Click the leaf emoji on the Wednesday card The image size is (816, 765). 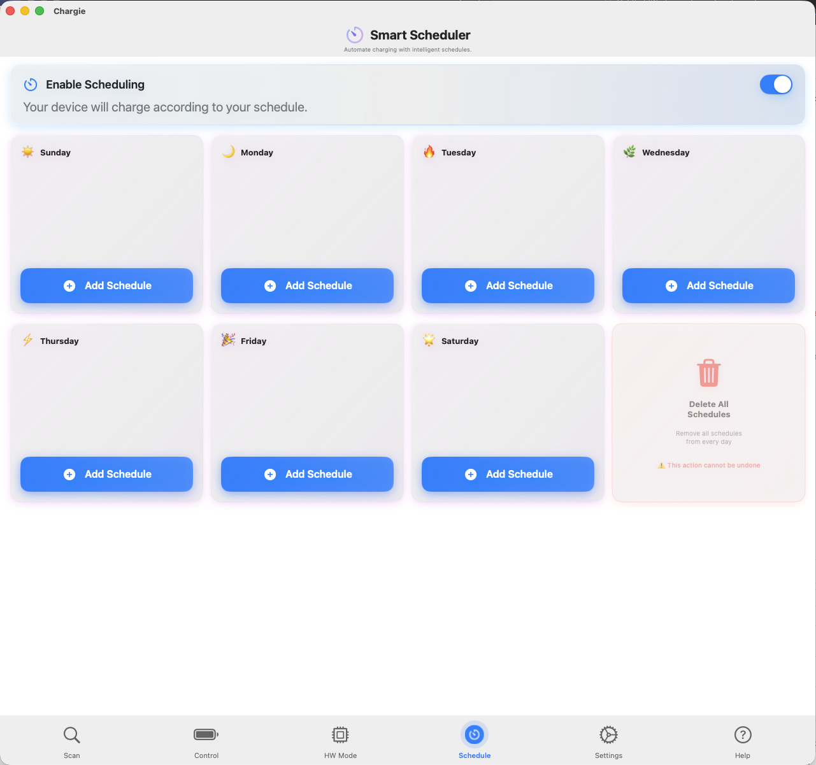click(x=629, y=152)
